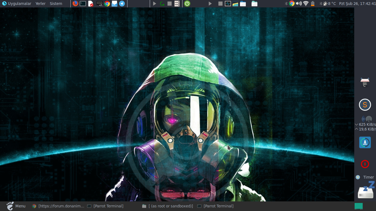The height and width of the screenshot is (211, 376).
Task: Open the blue download manager icon
Action: tap(365, 142)
